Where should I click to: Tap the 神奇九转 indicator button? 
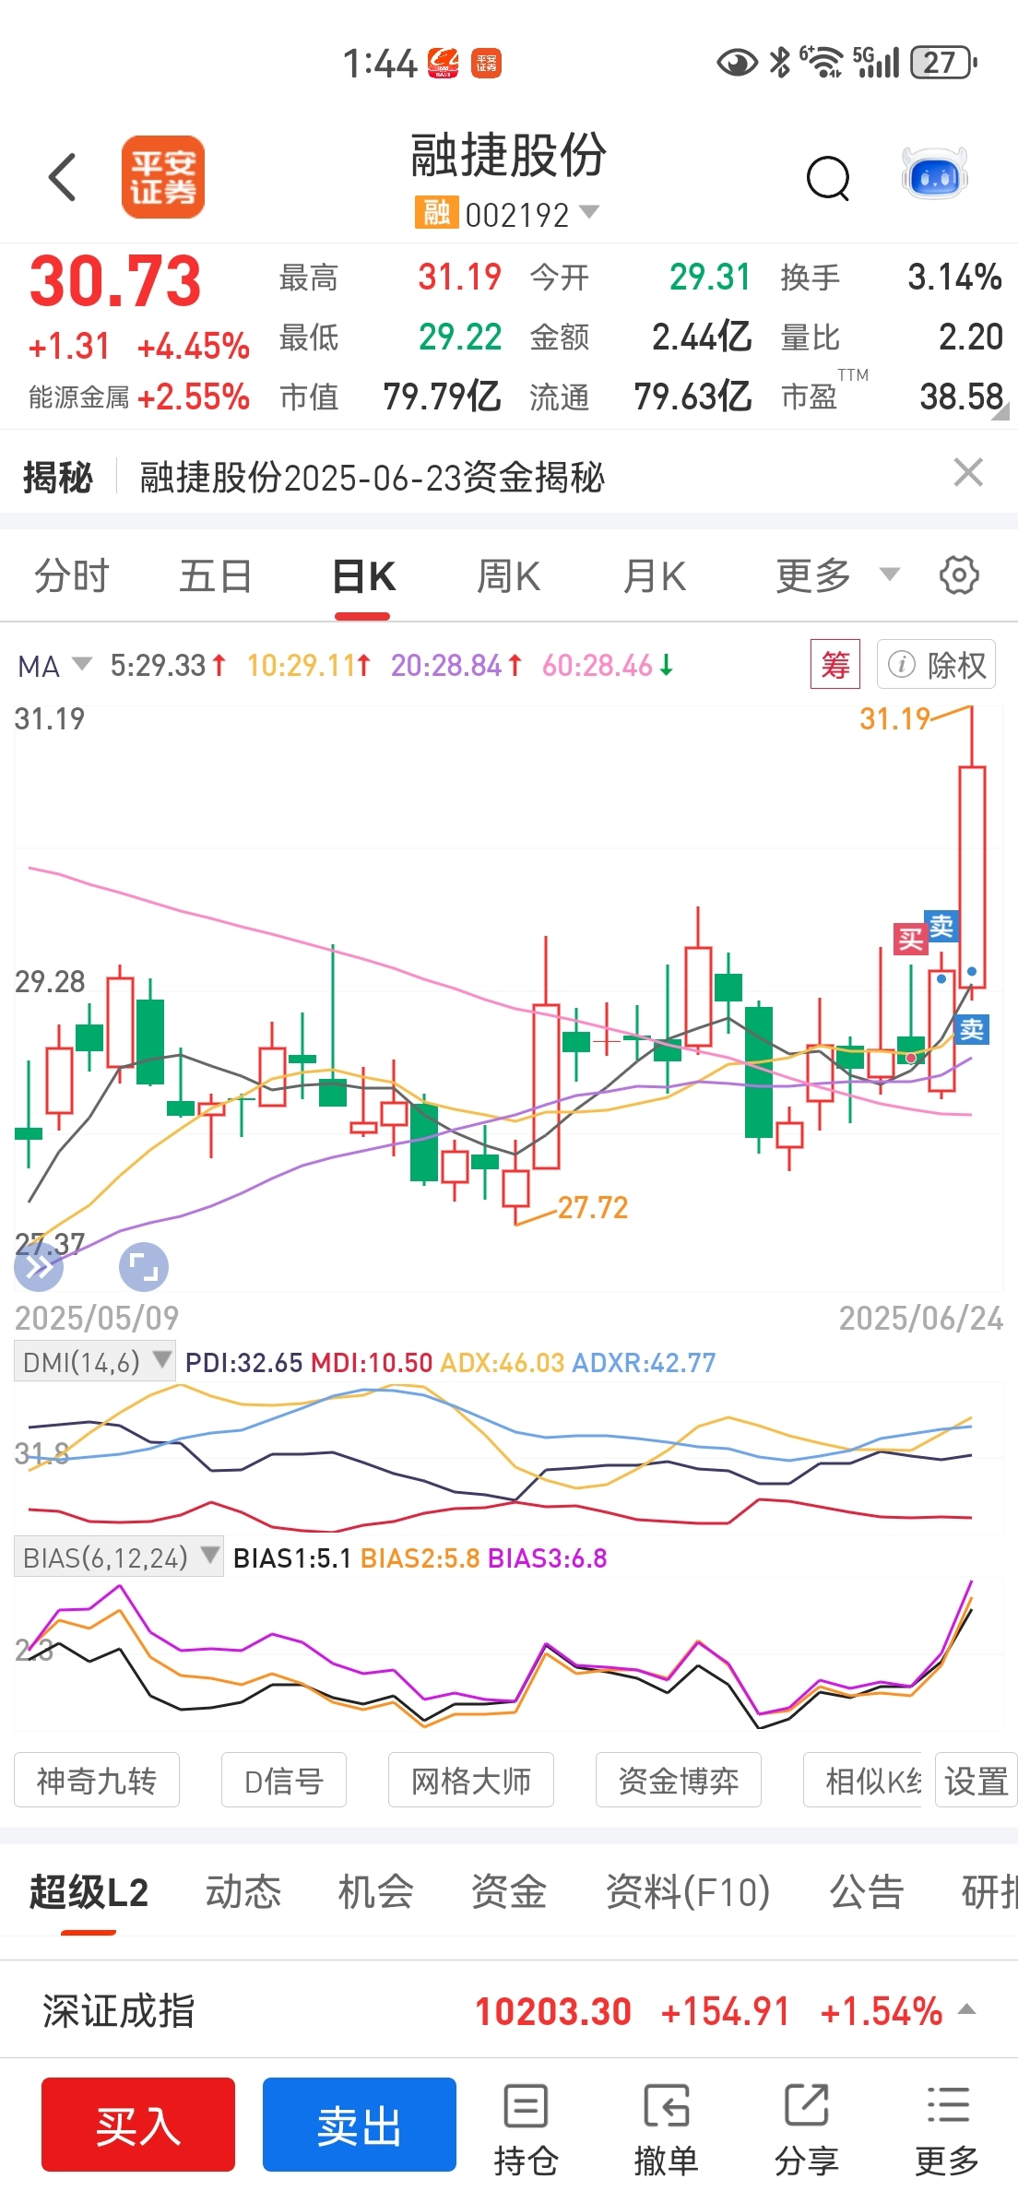(x=97, y=1780)
